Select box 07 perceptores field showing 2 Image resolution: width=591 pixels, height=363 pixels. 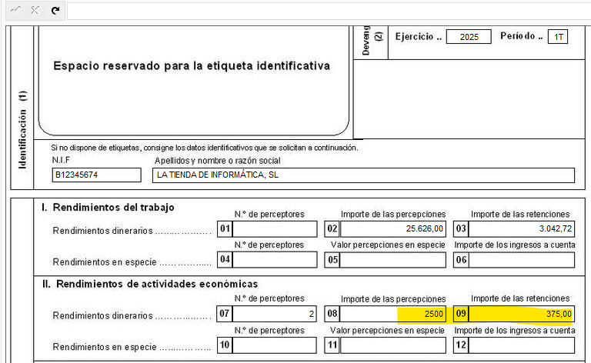(x=275, y=314)
